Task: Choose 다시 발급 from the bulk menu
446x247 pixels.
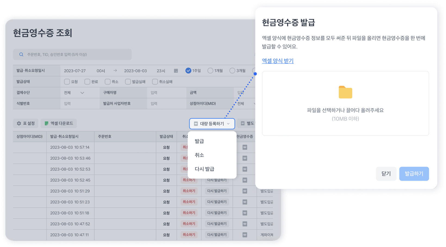Action: pos(204,169)
